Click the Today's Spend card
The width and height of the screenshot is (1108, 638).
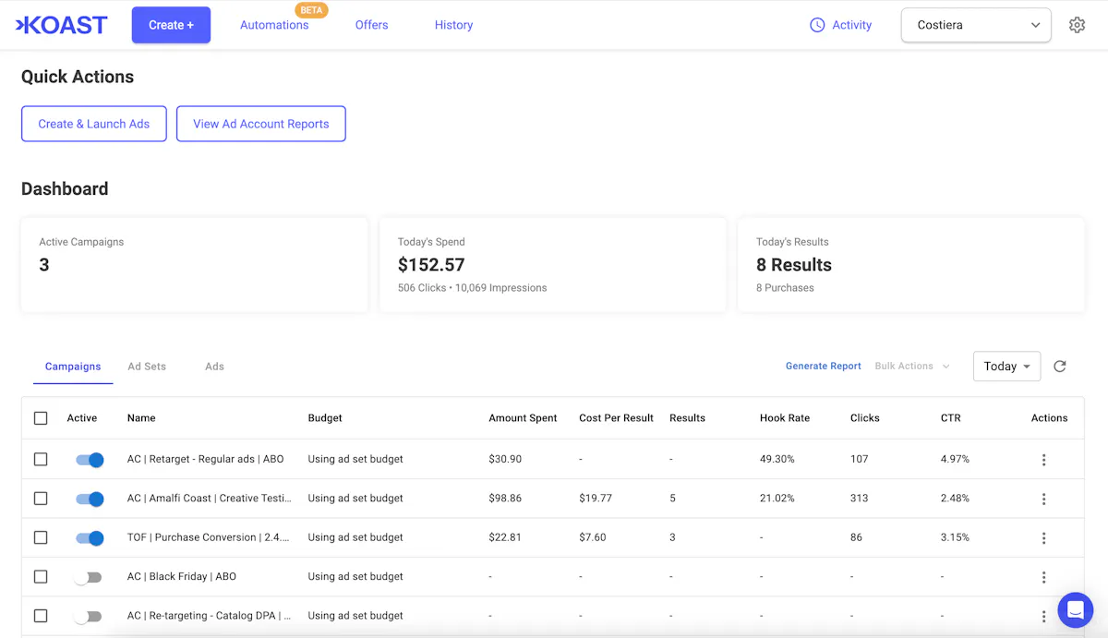point(552,265)
